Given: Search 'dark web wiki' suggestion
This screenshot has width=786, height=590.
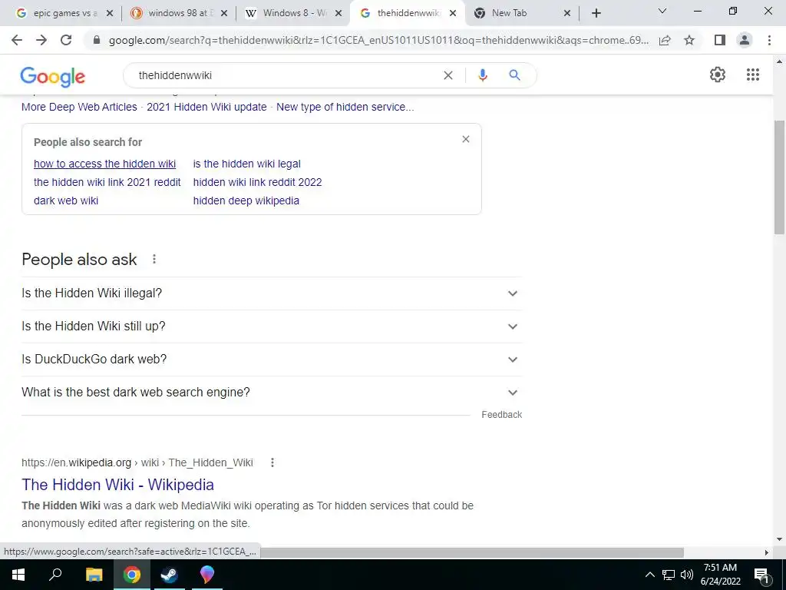Looking at the screenshot, I should (66, 201).
